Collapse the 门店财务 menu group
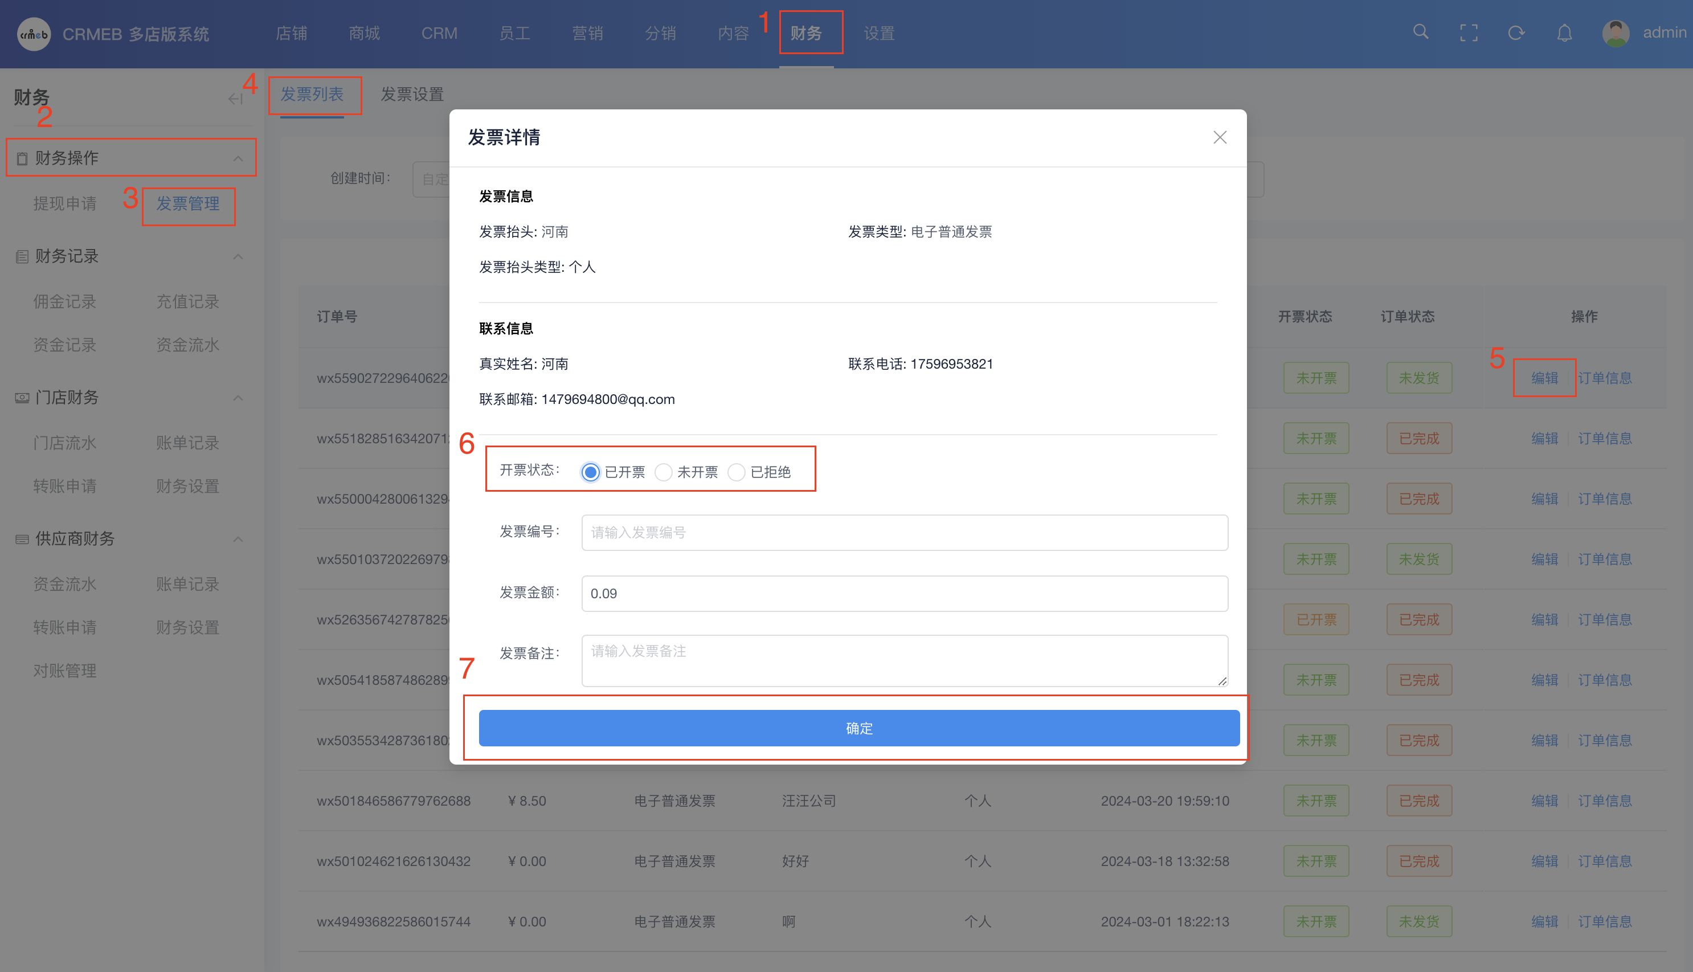Image resolution: width=1693 pixels, height=972 pixels. click(238, 398)
